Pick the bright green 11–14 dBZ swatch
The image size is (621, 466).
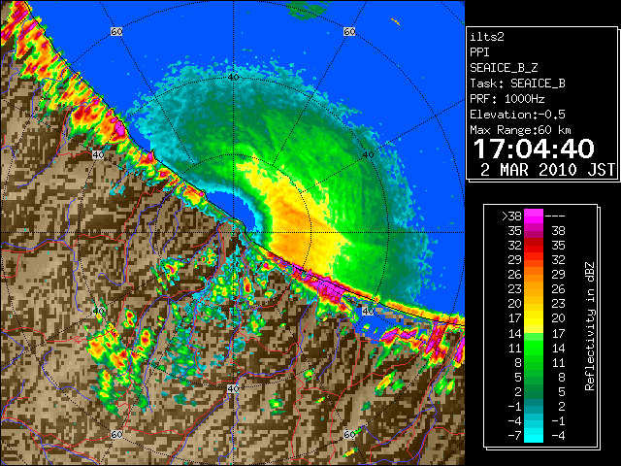(534, 348)
